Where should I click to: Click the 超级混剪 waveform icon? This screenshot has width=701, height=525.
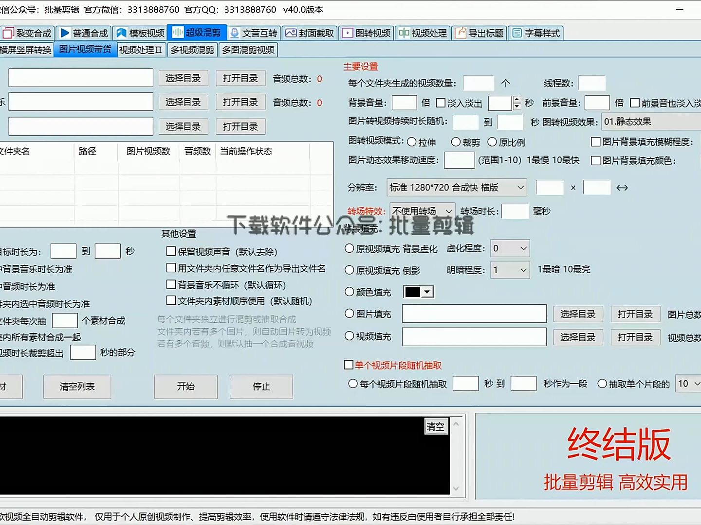(x=177, y=33)
